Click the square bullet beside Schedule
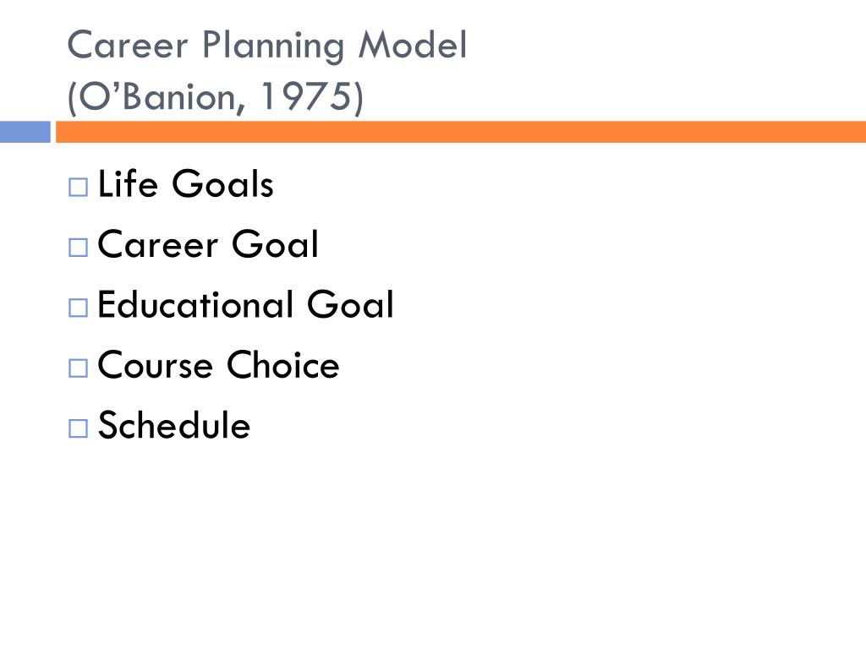Viewport: 866px width, 649px height. click(78, 428)
